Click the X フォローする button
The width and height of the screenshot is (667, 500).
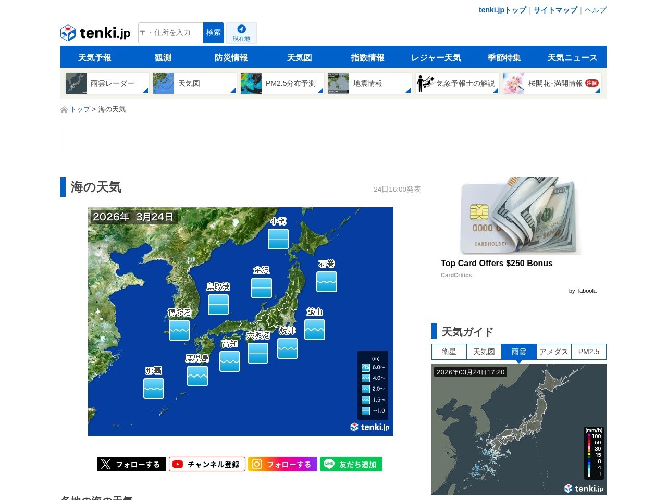tap(131, 464)
